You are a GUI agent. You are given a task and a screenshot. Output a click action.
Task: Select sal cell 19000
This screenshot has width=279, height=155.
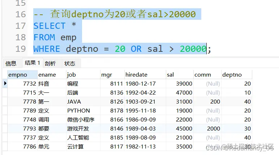pyautogui.click(x=180, y=111)
